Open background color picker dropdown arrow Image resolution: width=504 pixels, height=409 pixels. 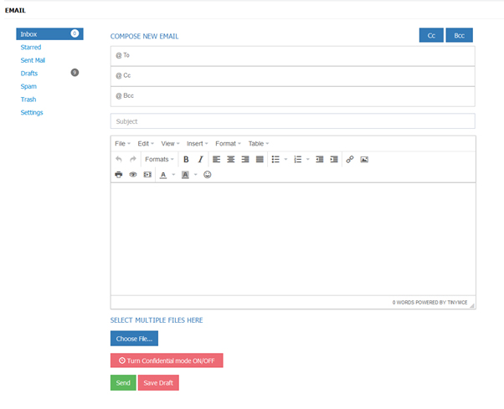click(195, 175)
